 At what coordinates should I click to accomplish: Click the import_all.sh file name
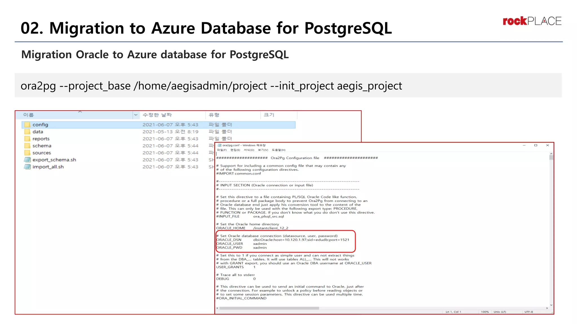point(48,167)
